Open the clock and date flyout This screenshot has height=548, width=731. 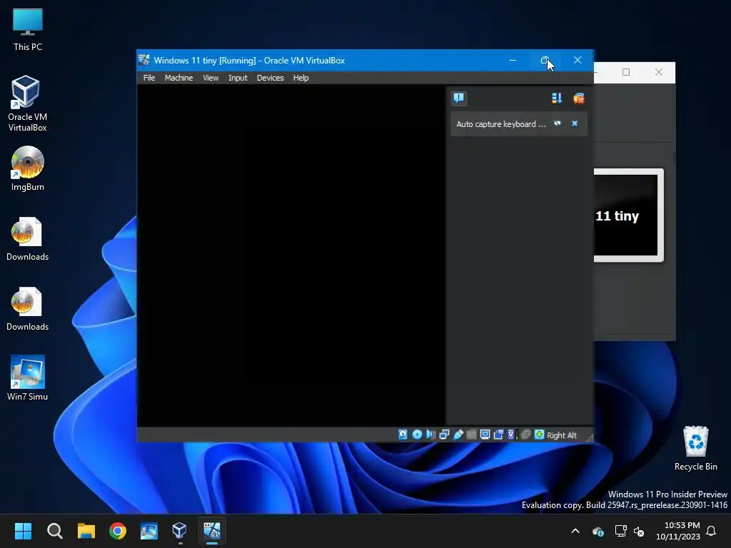click(678, 531)
